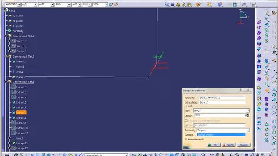Select Extract.10 in the tree

[x=22, y=128]
